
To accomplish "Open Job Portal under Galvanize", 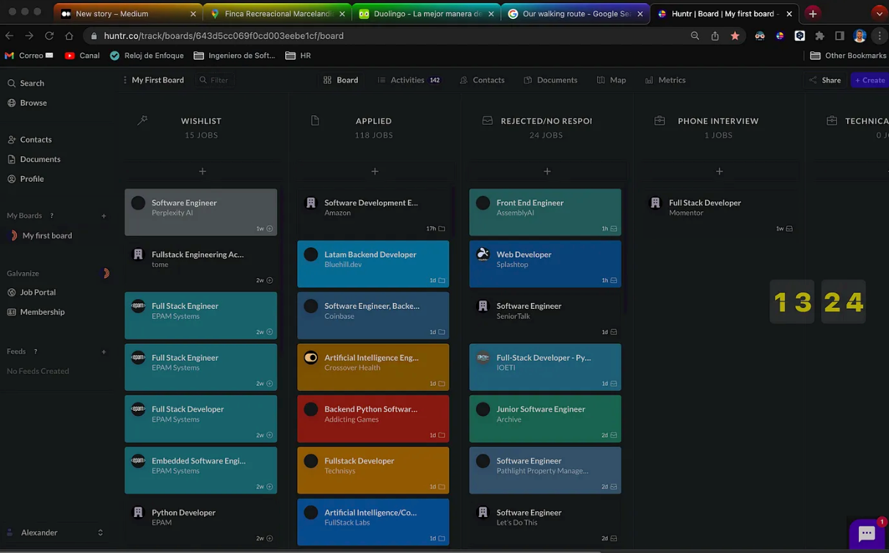I will 32,292.
